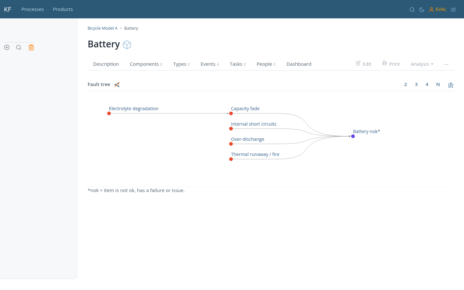Click red dot of Electrolyte degradation

click(x=109, y=113)
